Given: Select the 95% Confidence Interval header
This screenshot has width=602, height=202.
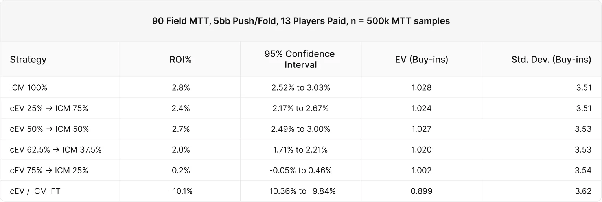Looking at the screenshot, I should (301, 59).
